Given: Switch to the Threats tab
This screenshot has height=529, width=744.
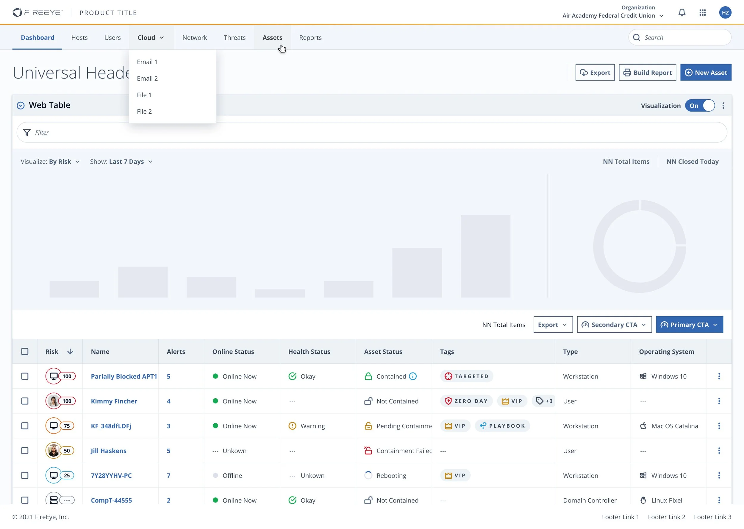Looking at the screenshot, I should click(234, 37).
